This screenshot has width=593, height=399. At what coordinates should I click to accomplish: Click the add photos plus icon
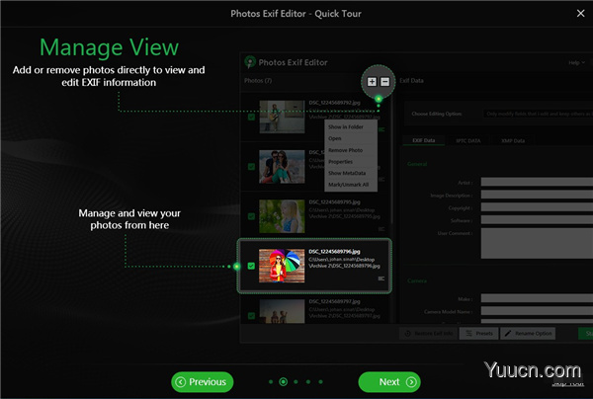click(372, 82)
